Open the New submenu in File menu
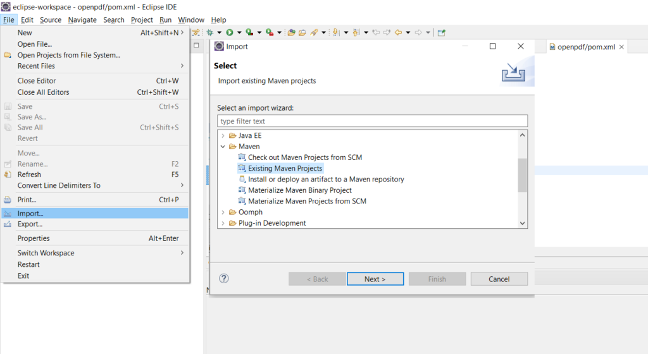This screenshot has height=354, width=648. click(95, 33)
